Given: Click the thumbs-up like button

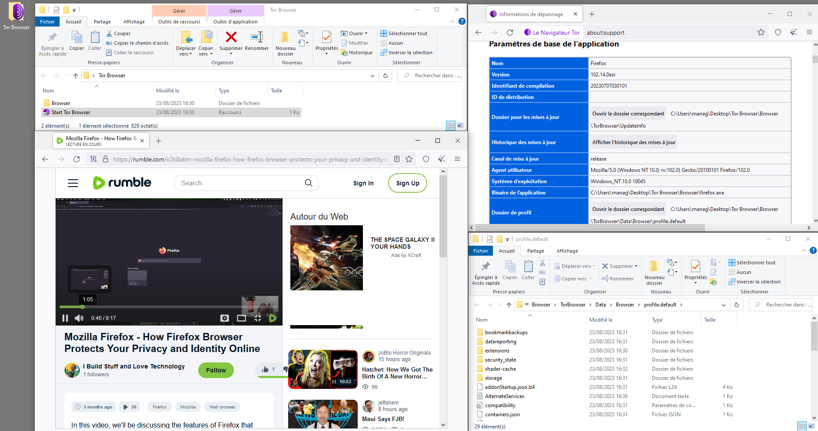Looking at the screenshot, I should tap(266, 369).
